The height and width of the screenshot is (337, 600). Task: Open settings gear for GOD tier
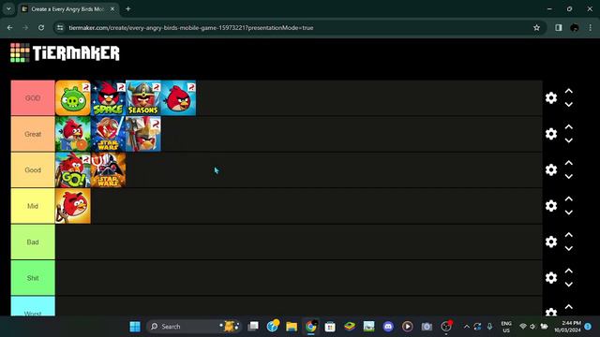pyautogui.click(x=551, y=97)
